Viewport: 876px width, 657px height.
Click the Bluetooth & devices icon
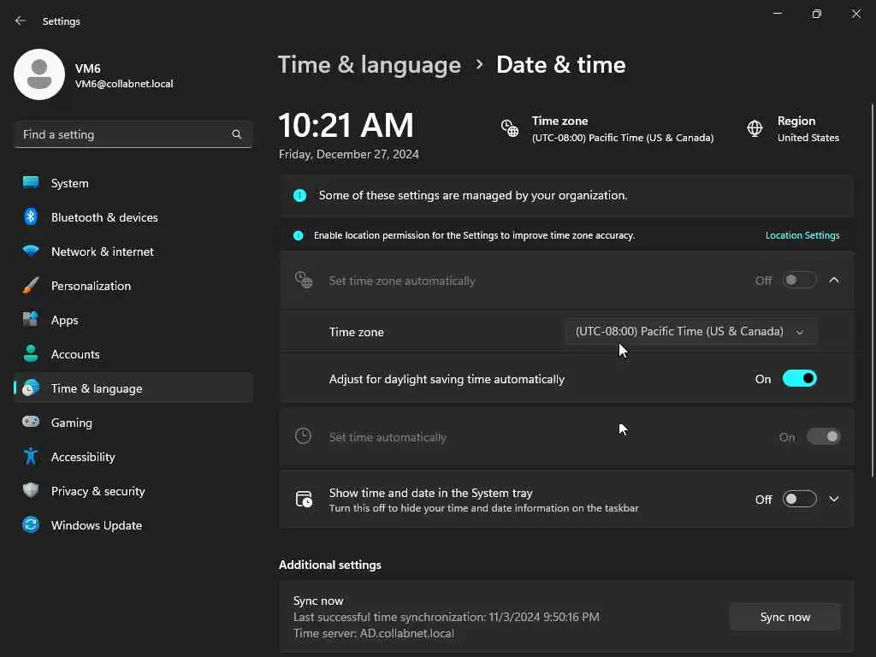(x=31, y=217)
